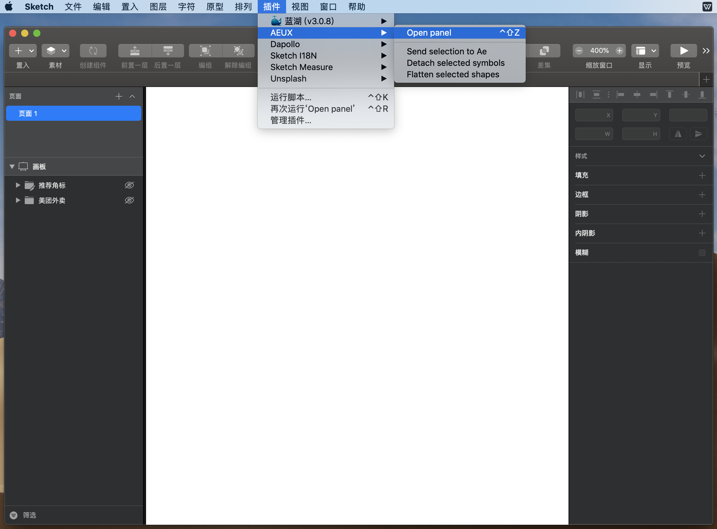Click the Preview play icon in toolbar

tap(684, 51)
